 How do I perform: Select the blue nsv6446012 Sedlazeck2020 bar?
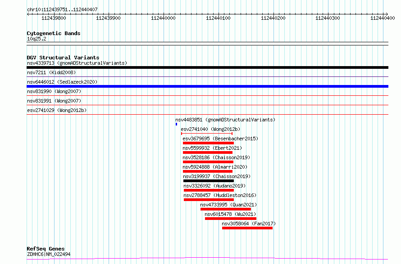207,86
